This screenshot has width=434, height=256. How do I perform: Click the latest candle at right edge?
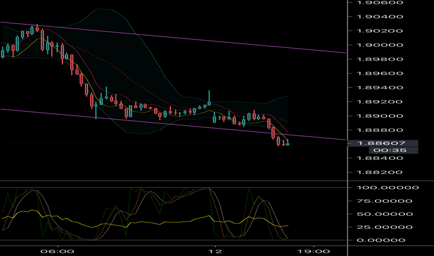288,143
